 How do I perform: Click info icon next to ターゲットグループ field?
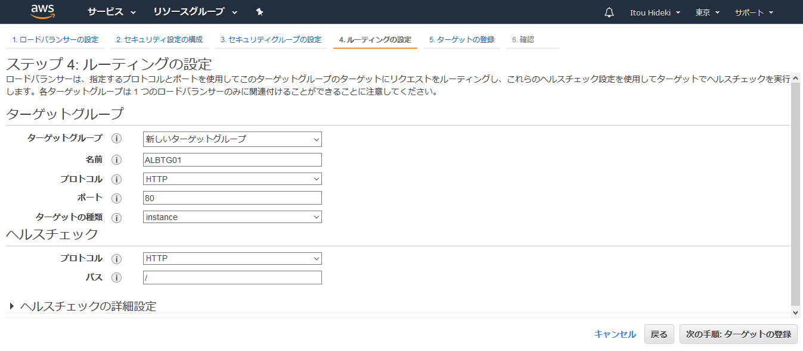click(116, 139)
